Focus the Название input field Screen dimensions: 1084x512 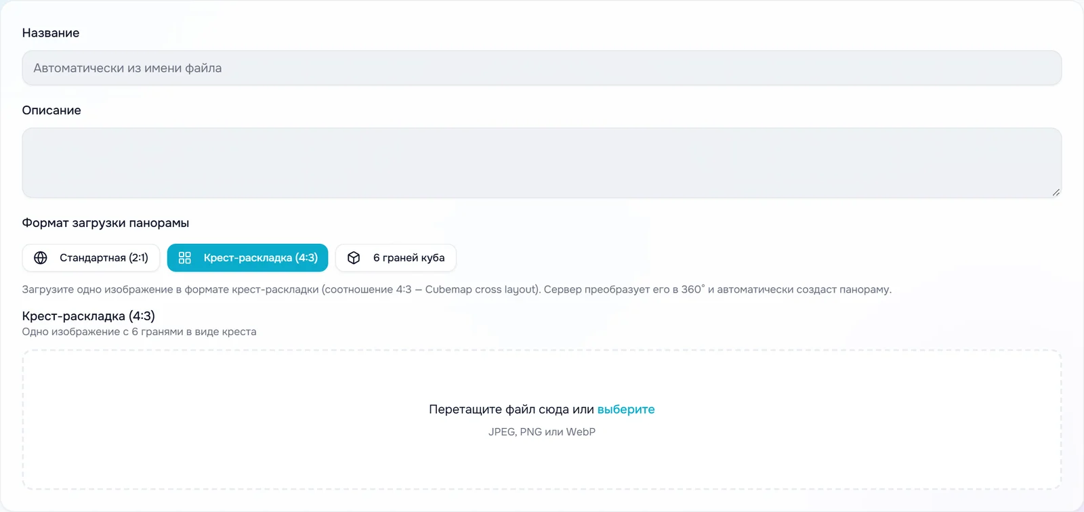click(541, 68)
